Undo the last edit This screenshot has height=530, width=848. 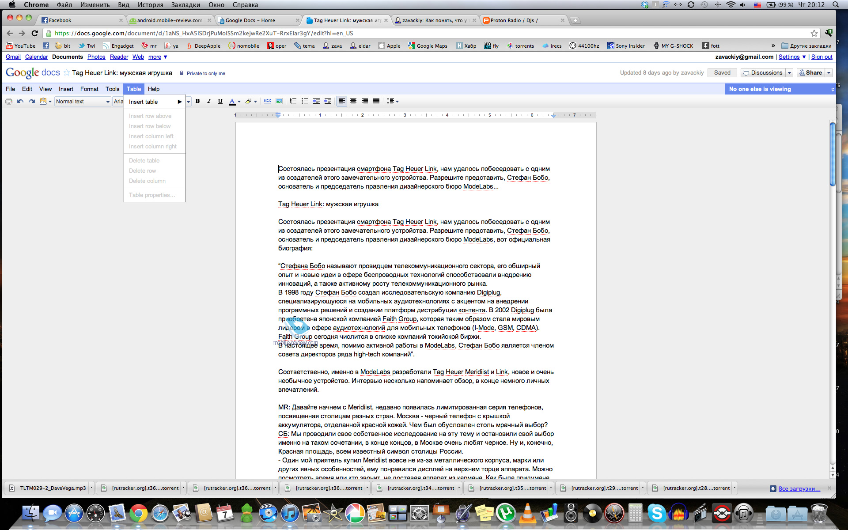(x=20, y=102)
